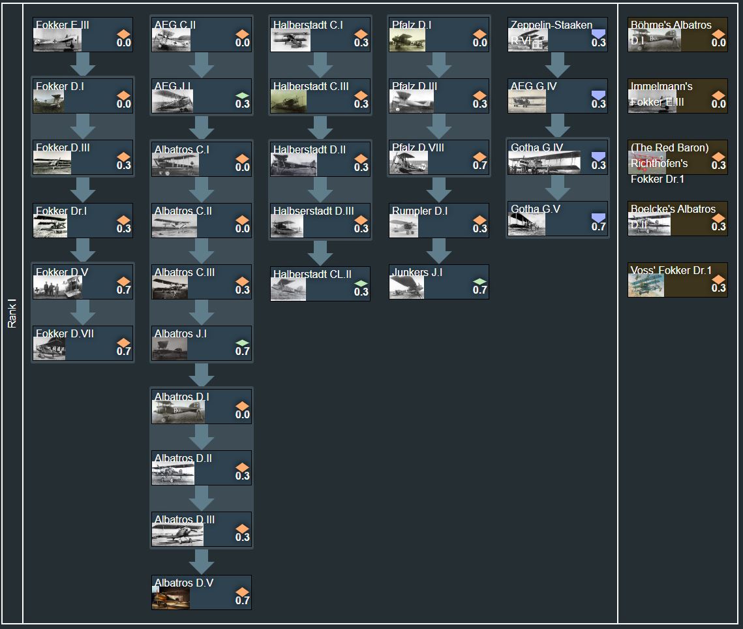Click the Voss' Fokker Dr.1 triplane thumbnail

pos(646,285)
